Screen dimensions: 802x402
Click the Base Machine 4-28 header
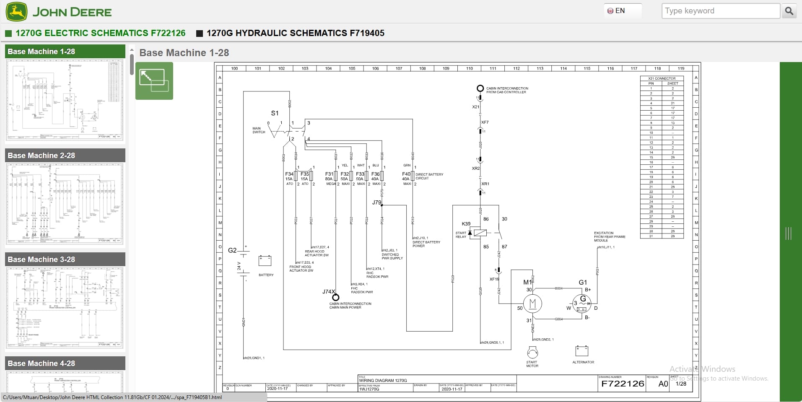coord(65,363)
